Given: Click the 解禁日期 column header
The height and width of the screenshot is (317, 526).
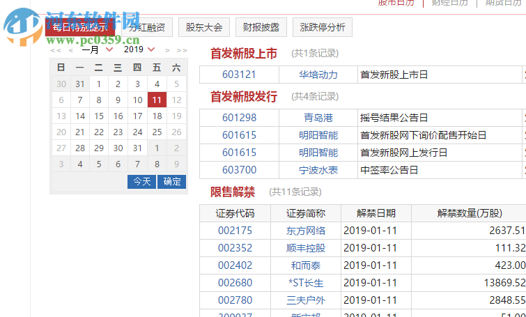Looking at the screenshot, I should click(376, 213).
